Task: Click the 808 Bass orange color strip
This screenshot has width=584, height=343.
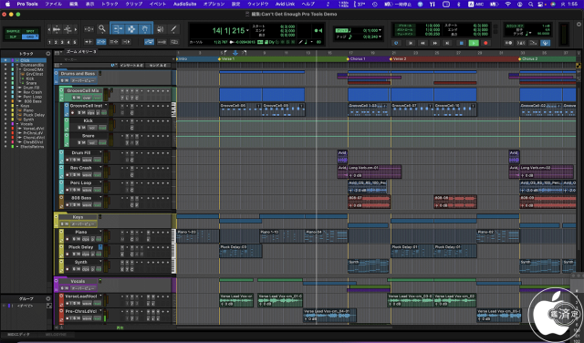Action: [x=12, y=101]
